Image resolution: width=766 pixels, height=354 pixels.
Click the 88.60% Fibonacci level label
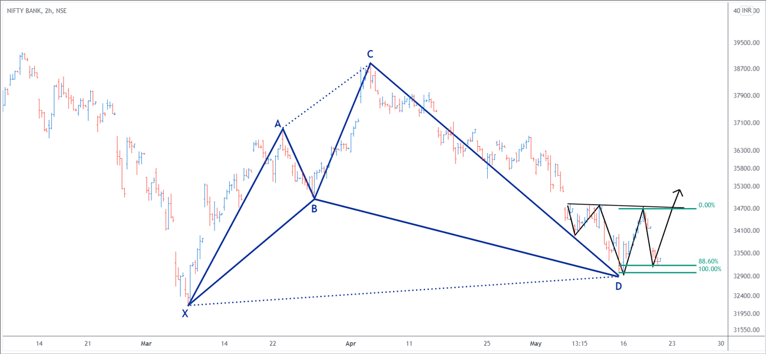[708, 261]
